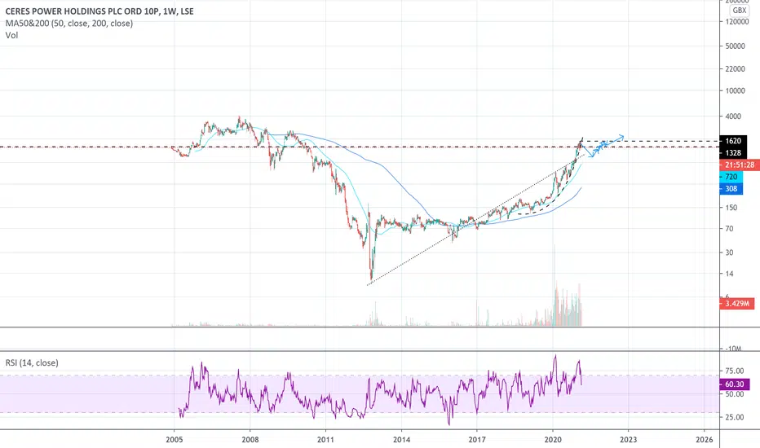
Task: Click the 25.00 RSI scale label
Action: [734, 417]
